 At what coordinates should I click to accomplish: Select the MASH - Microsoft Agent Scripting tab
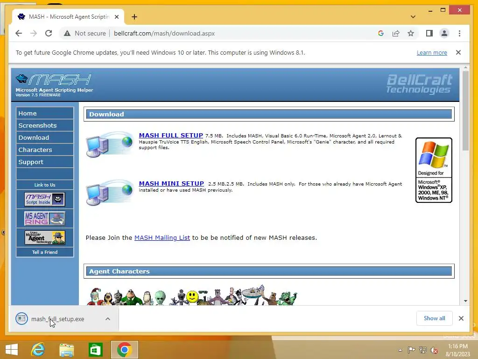click(68, 17)
